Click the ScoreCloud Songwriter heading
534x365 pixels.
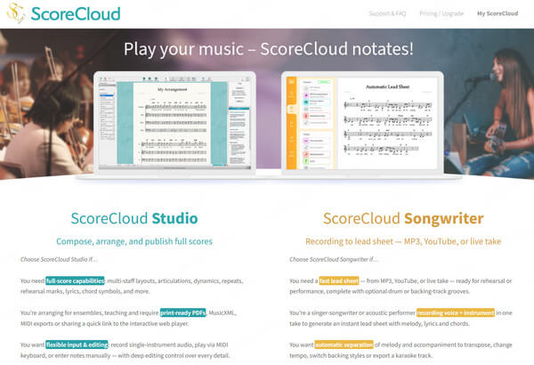click(x=403, y=219)
